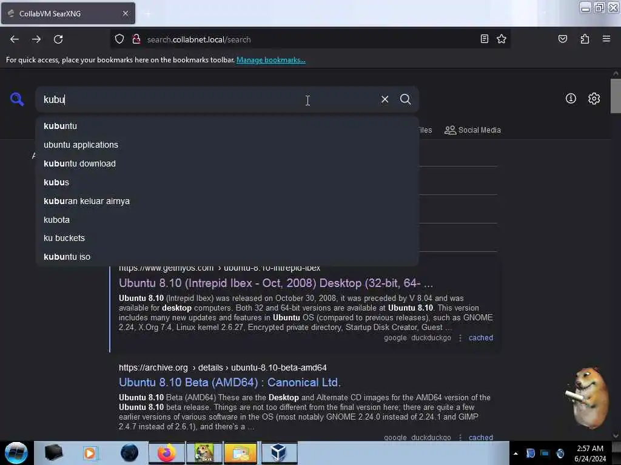
Task: Open the insecure connection padlock icon
Action: (x=136, y=39)
